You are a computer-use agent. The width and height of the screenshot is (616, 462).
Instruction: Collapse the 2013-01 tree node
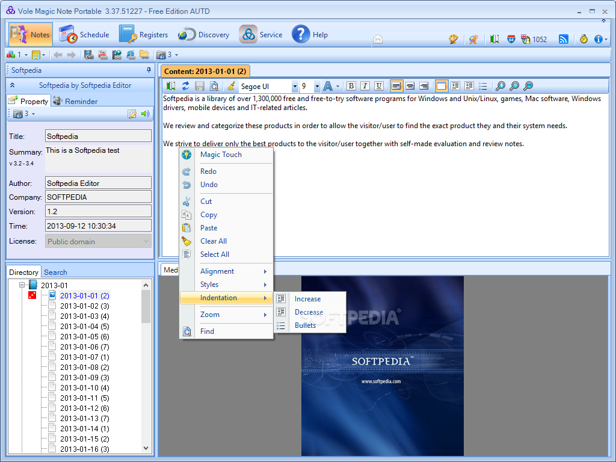coord(22,285)
